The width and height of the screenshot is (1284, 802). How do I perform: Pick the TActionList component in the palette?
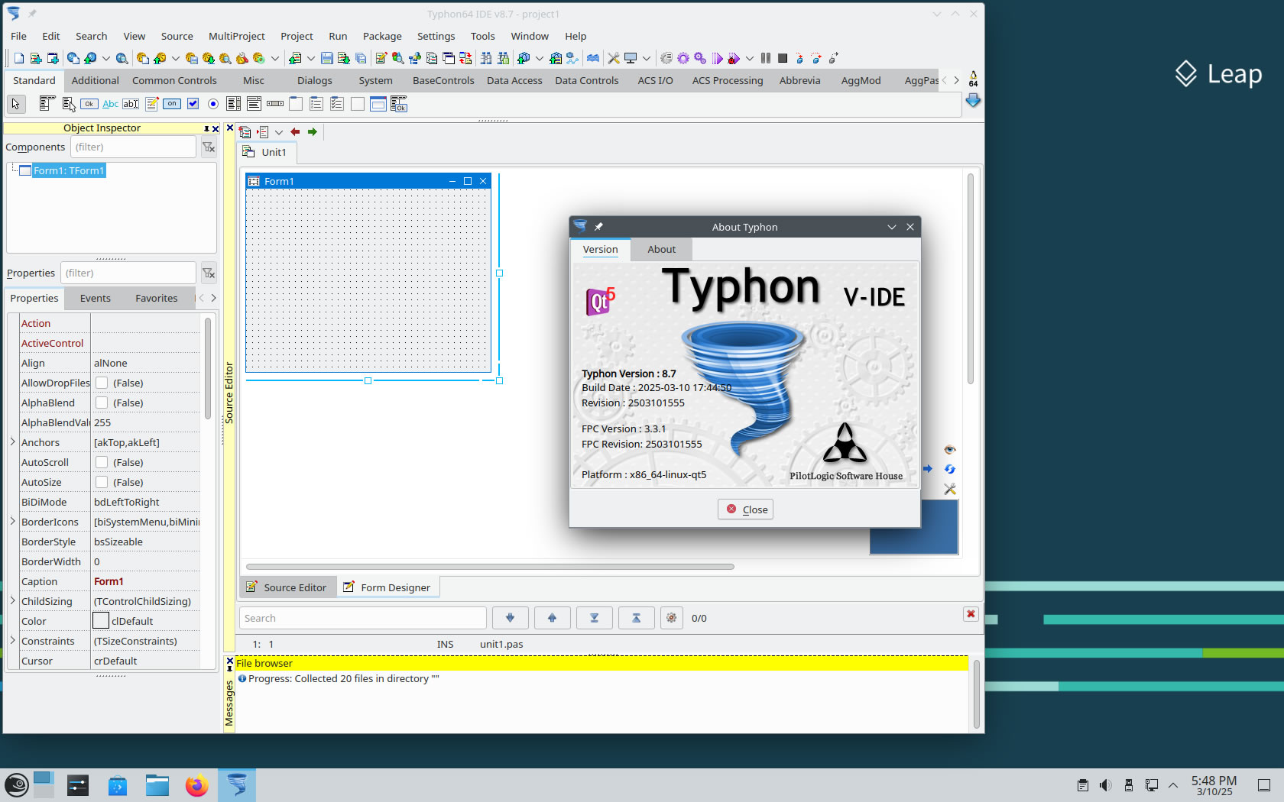click(399, 104)
